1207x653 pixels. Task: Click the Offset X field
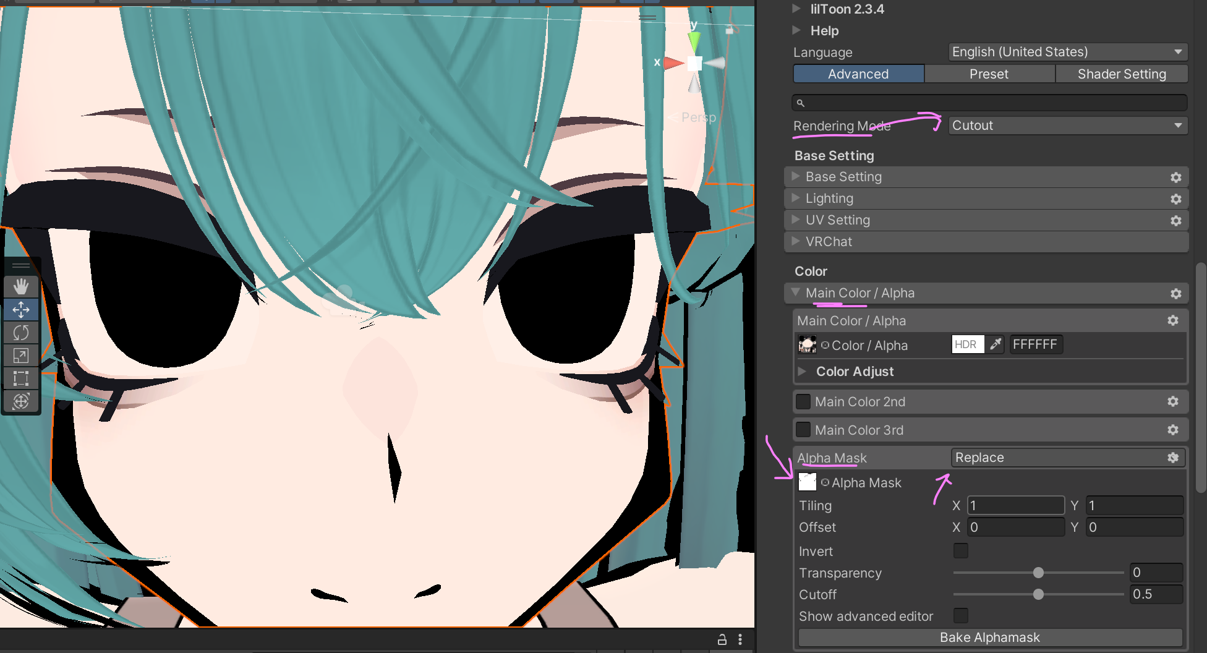coord(1015,527)
